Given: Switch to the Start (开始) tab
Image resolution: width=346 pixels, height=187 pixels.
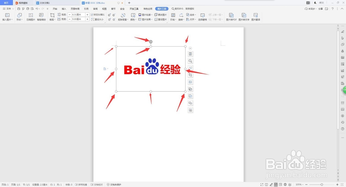Looking at the screenshot, I should (55, 9).
